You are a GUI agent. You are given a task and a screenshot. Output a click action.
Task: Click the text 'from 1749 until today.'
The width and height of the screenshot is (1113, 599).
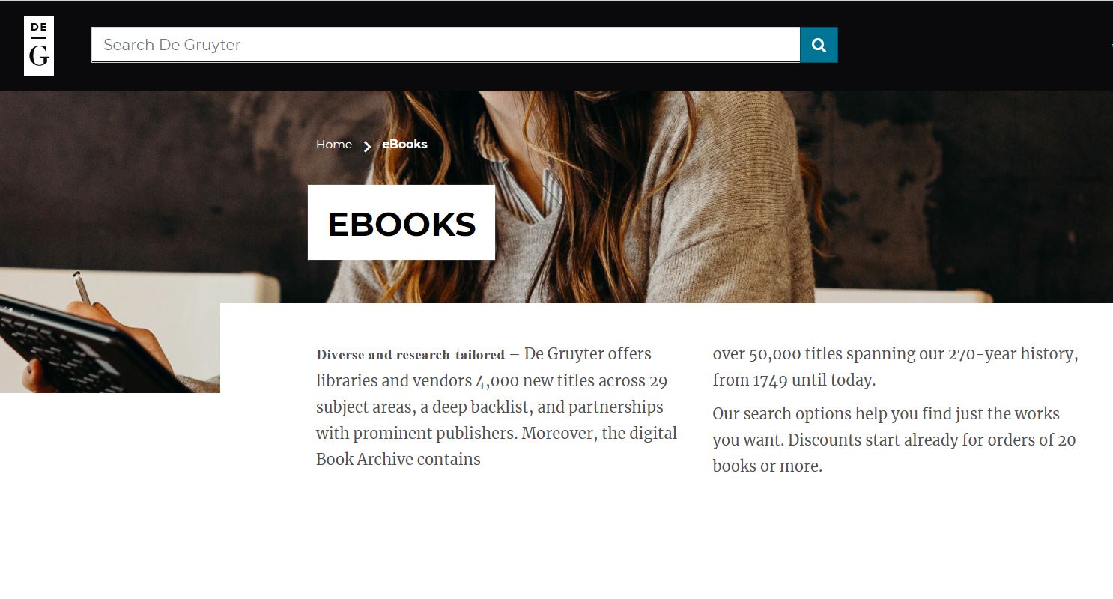(x=794, y=380)
